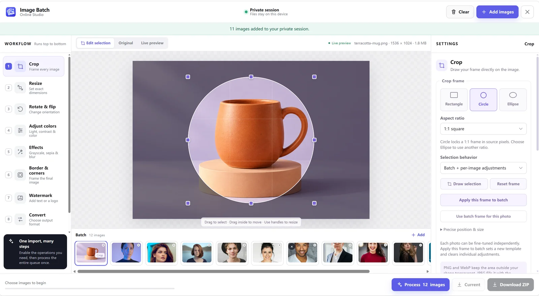Select the Circle crop frame shape
This screenshot has width=539, height=296.
483,99
